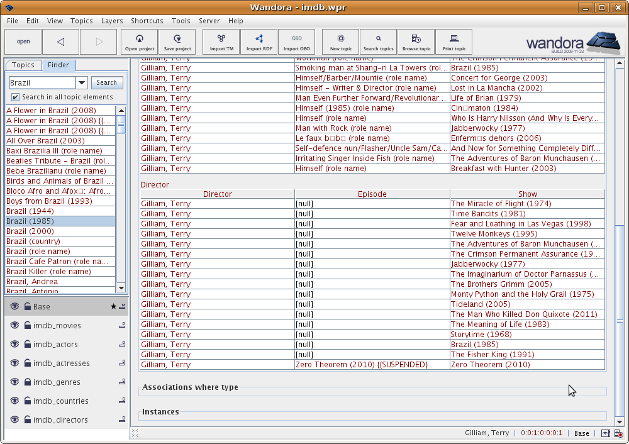Open Twelve Monkeys (1995) topic link
The width and height of the screenshot is (629, 444).
(494, 234)
